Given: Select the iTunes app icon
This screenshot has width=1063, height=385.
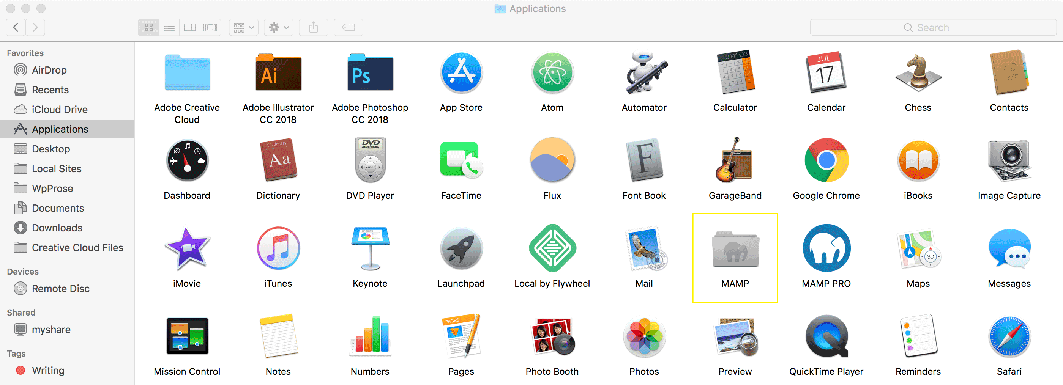Looking at the screenshot, I should coord(279,248).
